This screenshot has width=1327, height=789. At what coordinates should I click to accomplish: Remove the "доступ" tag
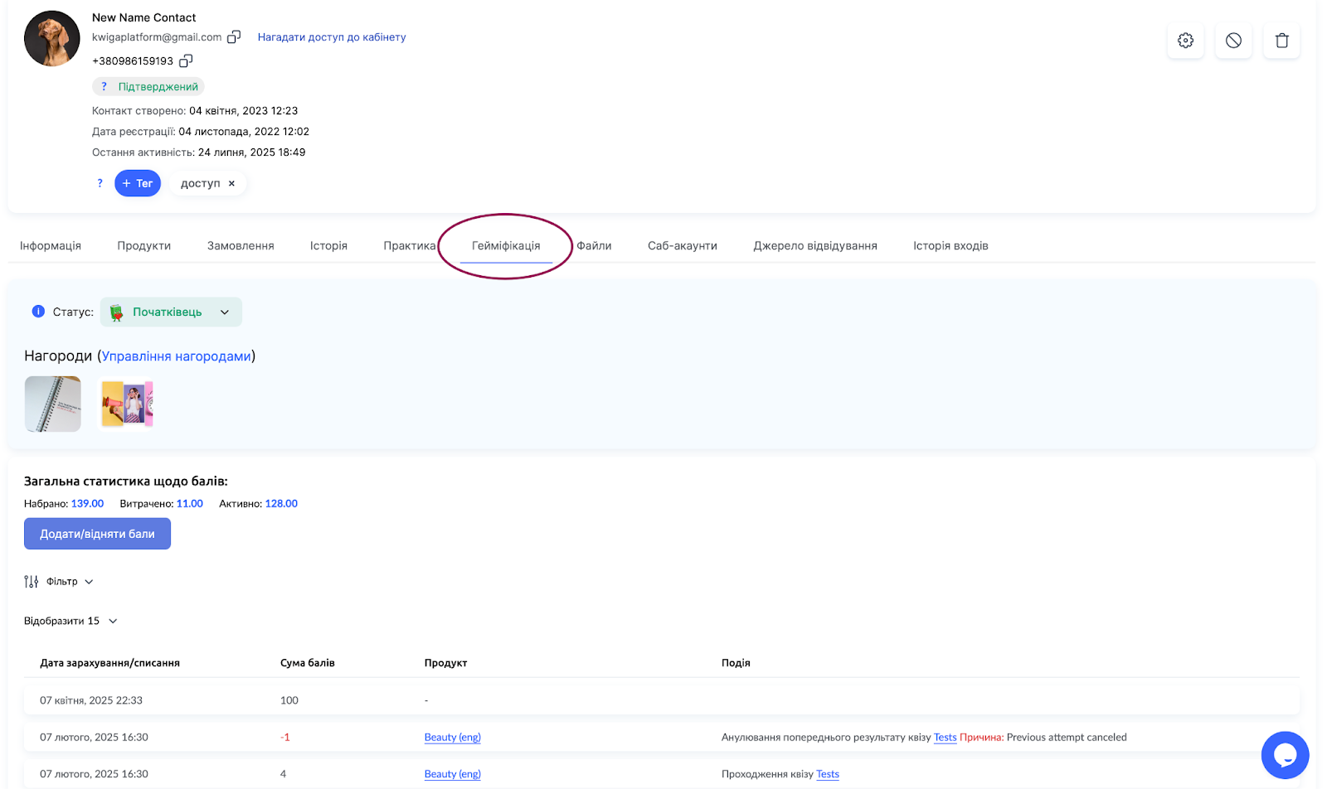click(231, 183)
